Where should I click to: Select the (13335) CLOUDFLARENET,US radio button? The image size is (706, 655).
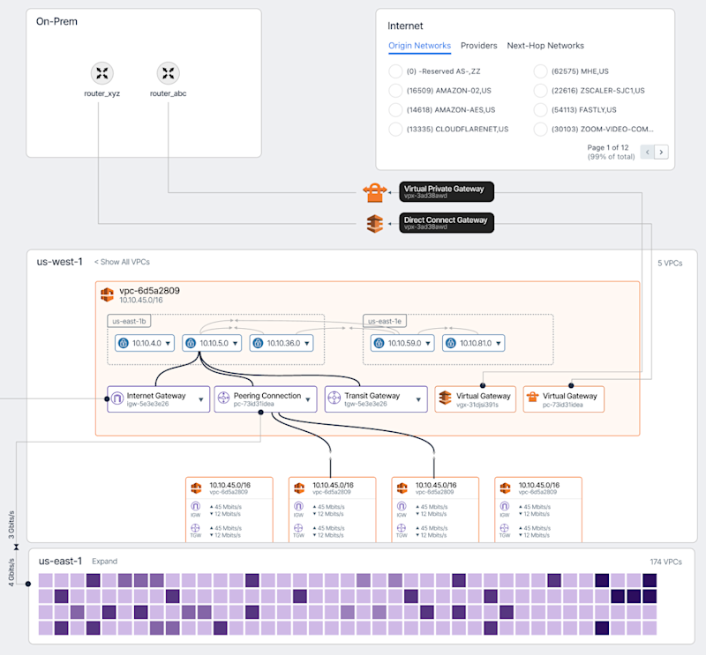pos(395,130)
